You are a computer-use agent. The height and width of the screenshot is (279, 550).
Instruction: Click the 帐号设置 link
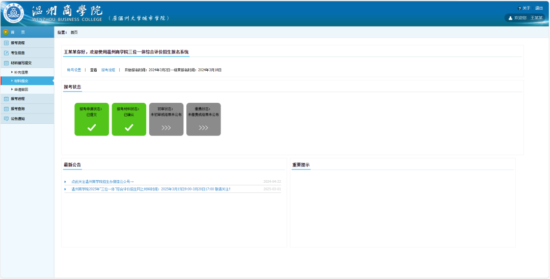click(x=74, y=70)
